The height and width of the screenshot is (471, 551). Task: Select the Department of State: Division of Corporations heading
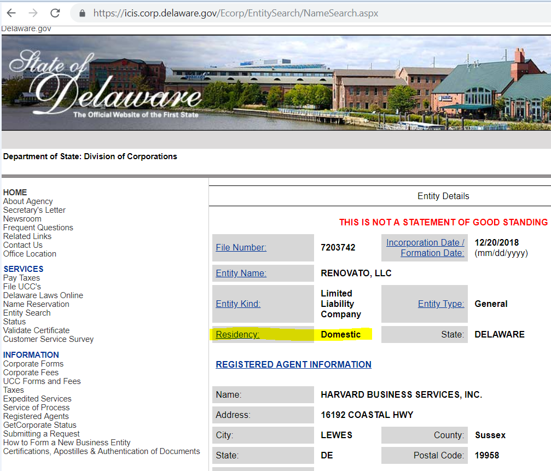pos(90,156)
